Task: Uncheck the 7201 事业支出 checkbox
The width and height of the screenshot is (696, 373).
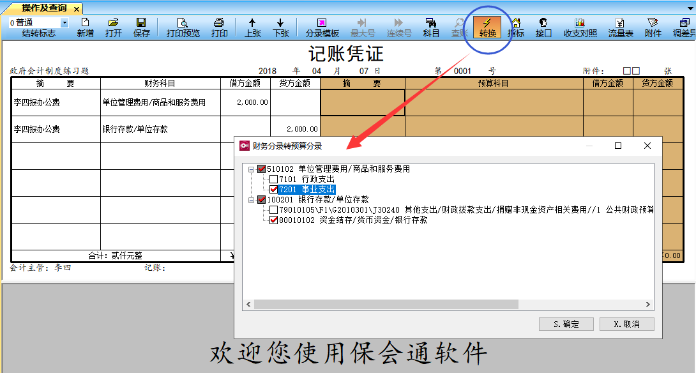Action: 274,190
